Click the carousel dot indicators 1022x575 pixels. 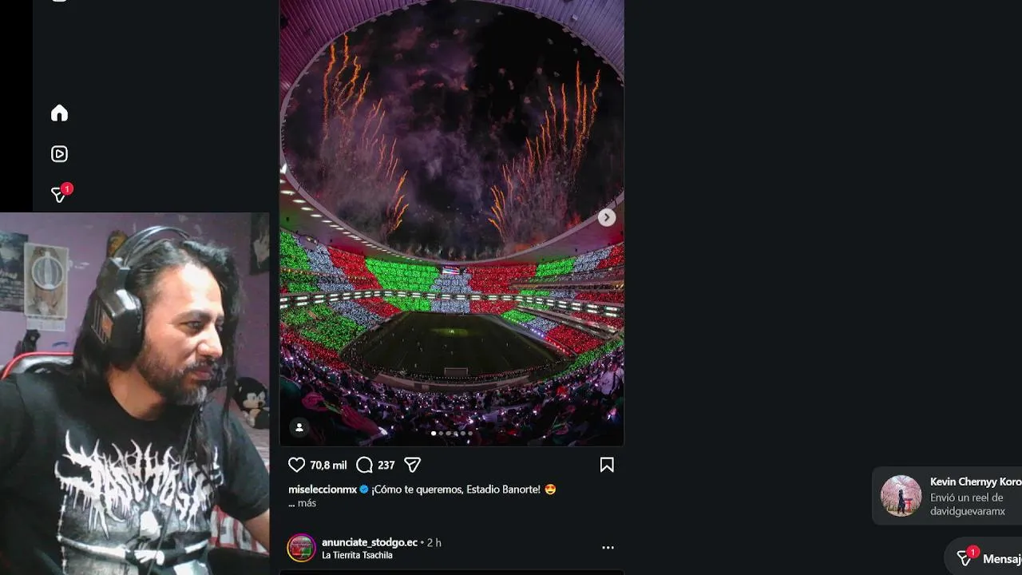pos(452,433)
